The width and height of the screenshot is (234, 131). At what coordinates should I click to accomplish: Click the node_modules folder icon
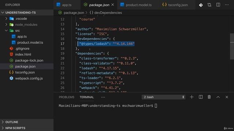coord(11,25)
